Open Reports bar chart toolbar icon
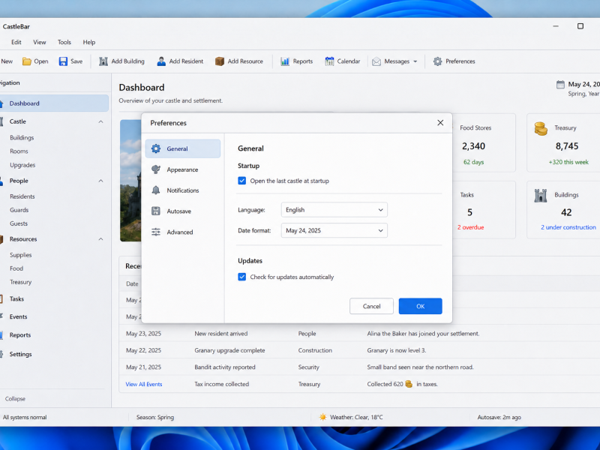 pyautogui.click(x=285, y=61)
